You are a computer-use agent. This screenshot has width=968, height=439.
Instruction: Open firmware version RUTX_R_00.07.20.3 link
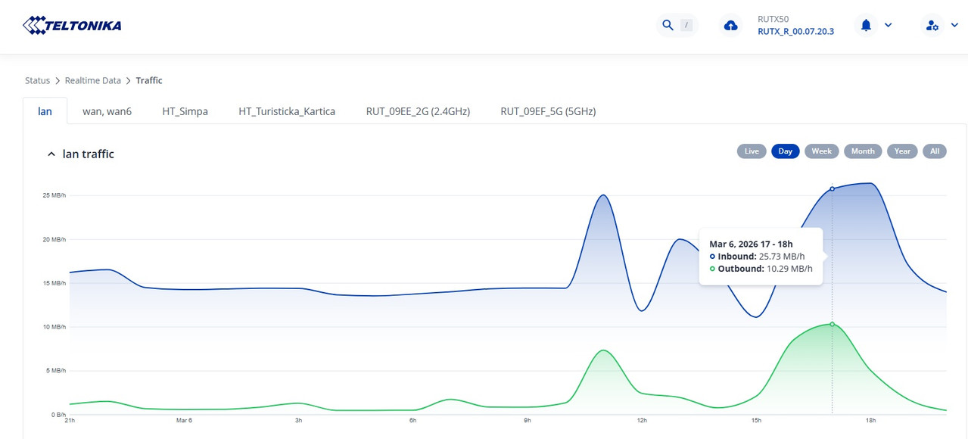click(x=795, y=32)
